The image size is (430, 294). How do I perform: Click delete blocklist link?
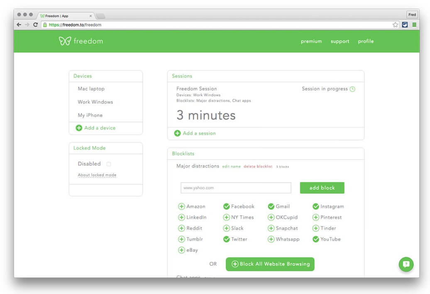coord(258,166)
